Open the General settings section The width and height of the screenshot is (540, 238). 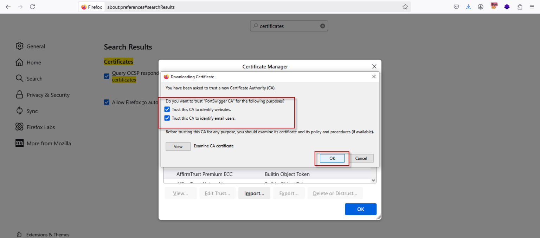pyautogui.click(x=36, y=46)
